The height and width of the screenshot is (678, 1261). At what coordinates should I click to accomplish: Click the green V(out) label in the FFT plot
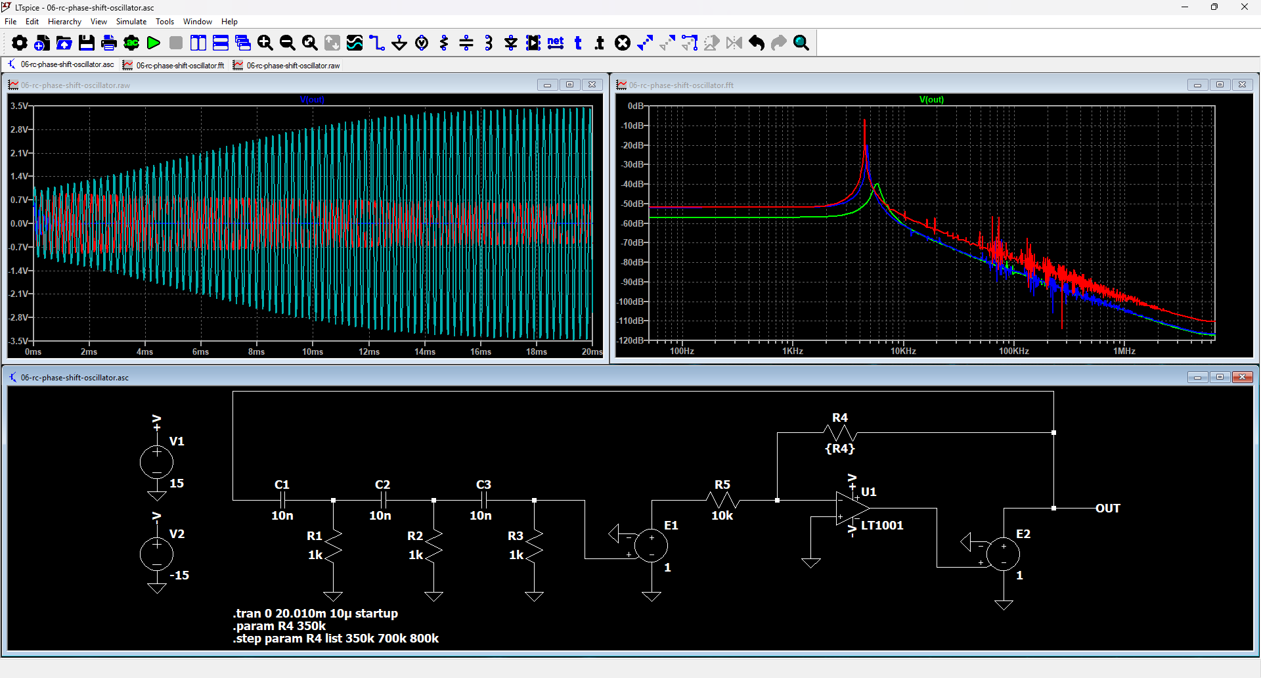coord(931,100)
